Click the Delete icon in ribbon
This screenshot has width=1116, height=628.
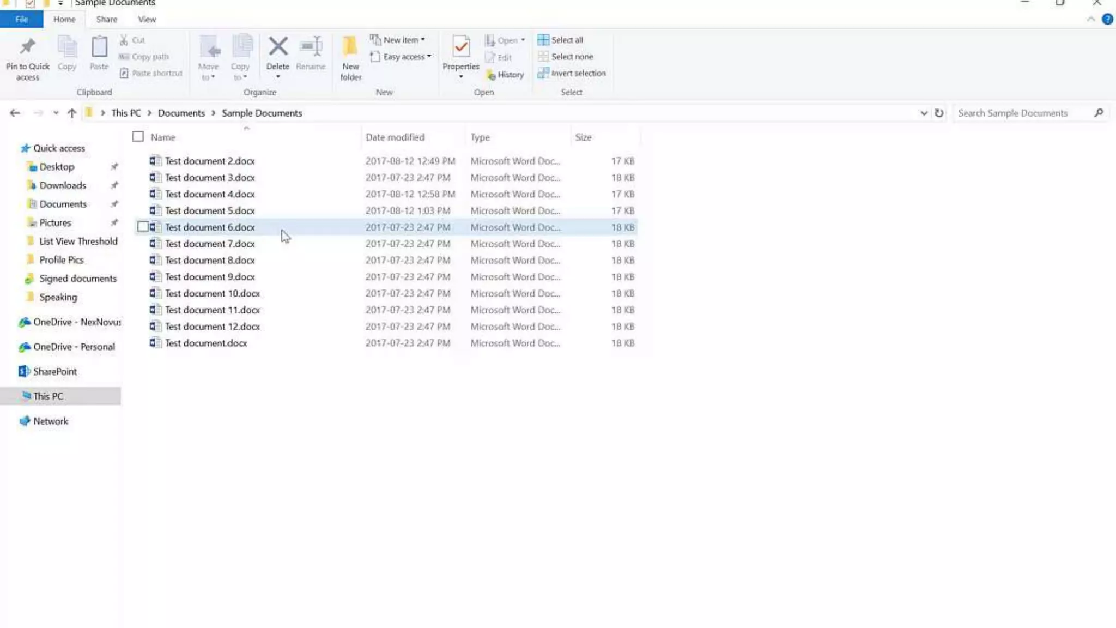tap(278, 47)
